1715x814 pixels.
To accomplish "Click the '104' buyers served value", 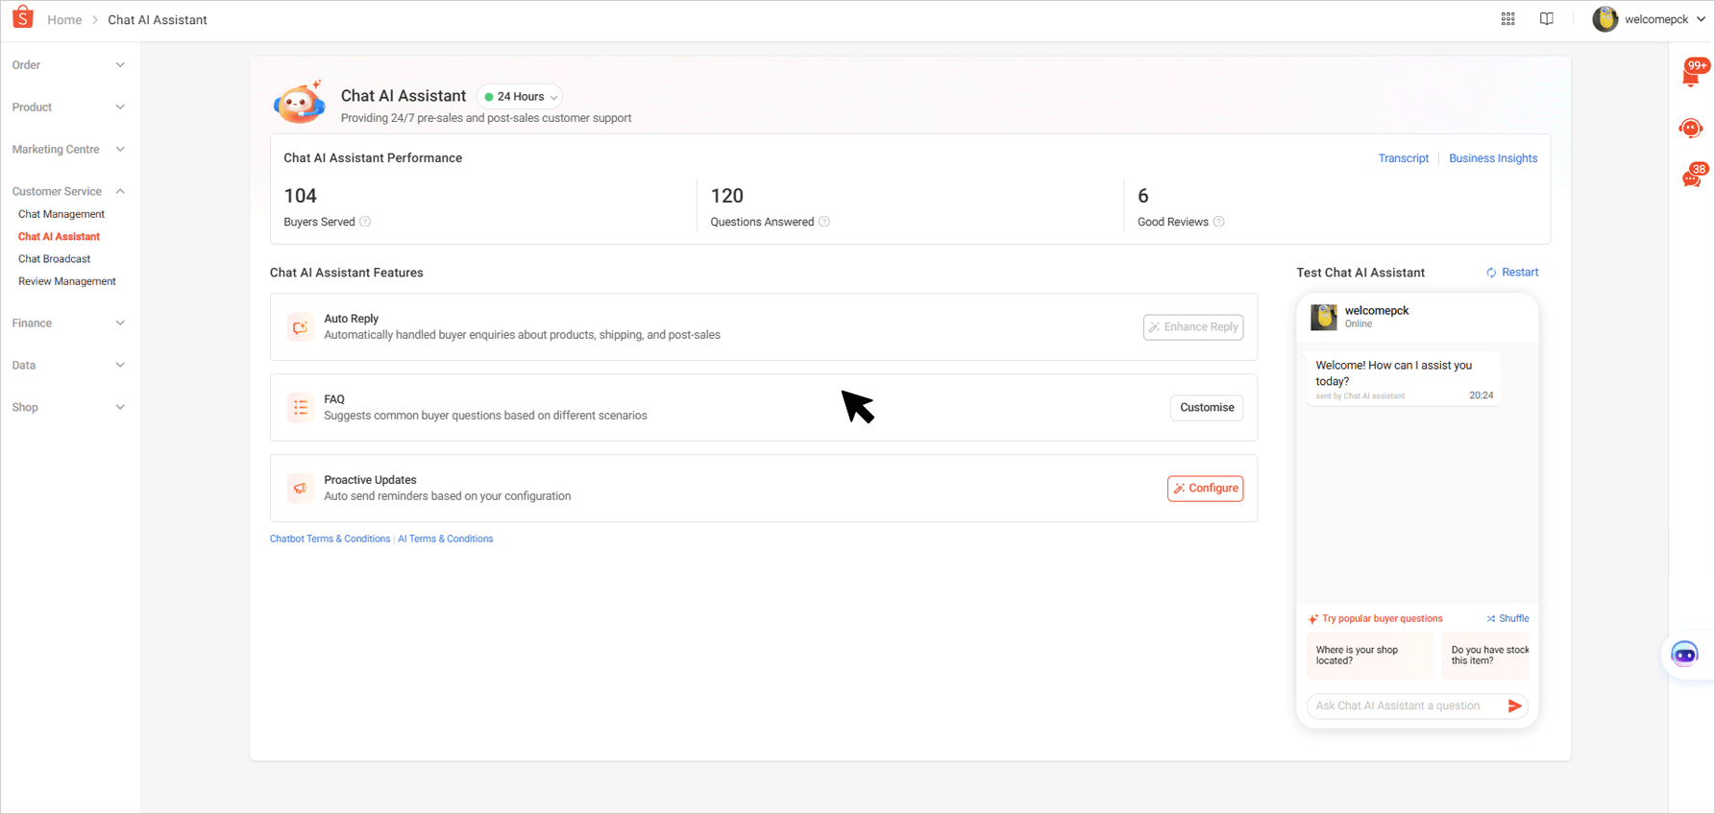I will pos(300,196).
